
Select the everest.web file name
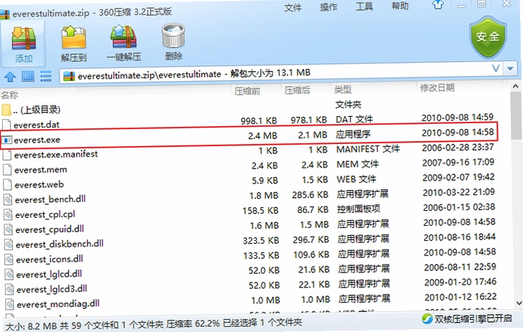39,184
